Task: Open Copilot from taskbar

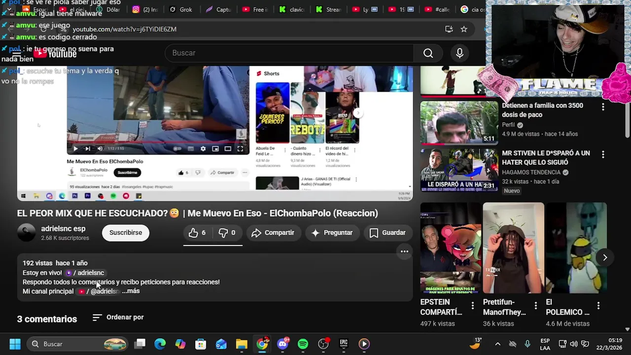Action: (180, 344)
